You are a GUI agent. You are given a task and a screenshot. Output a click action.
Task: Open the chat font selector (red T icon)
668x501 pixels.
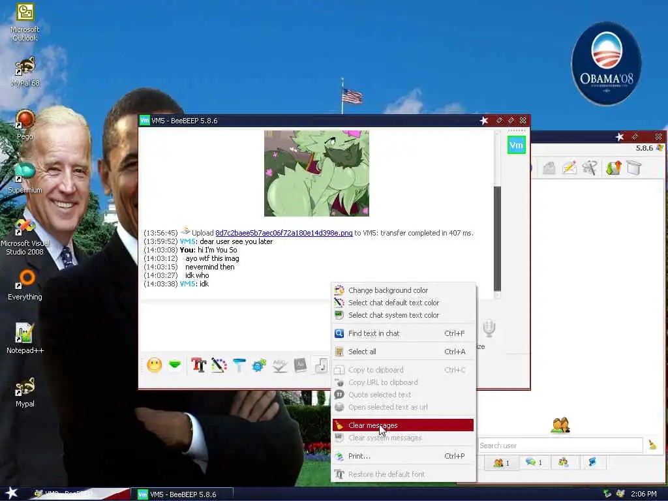pos(198,365)
